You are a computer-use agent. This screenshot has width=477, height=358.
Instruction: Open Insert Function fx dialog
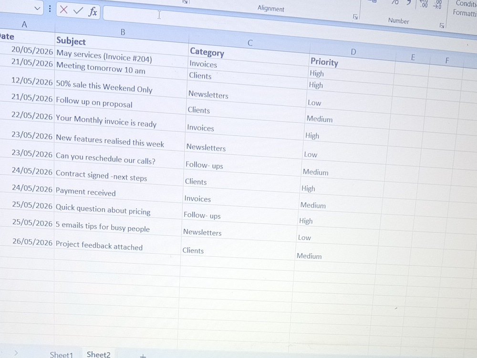93,11
